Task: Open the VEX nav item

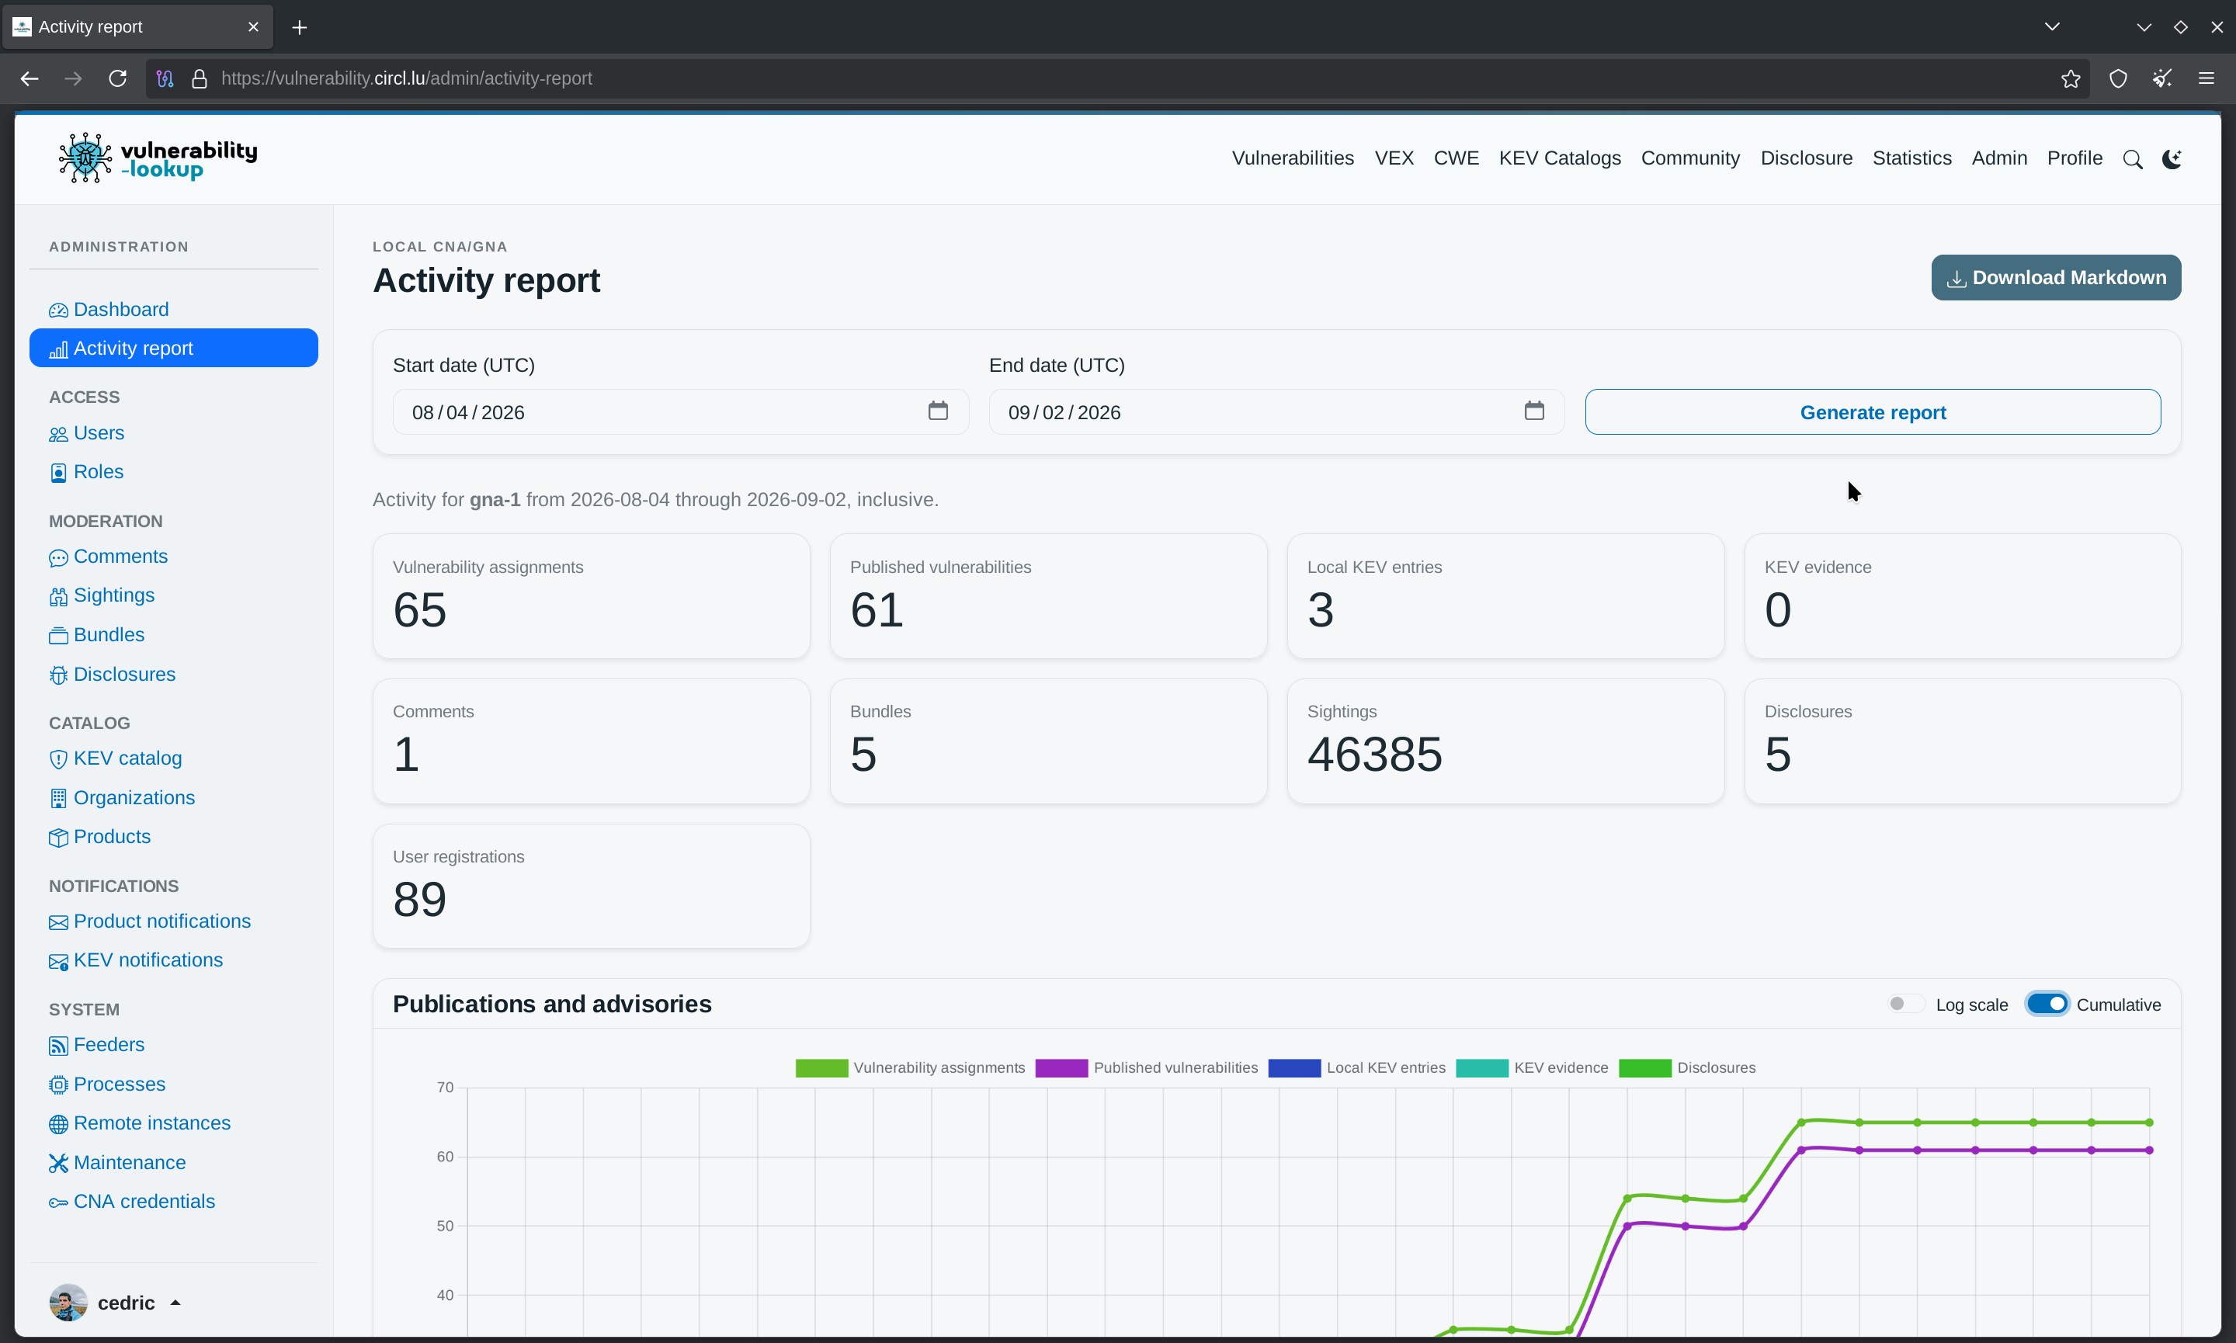Action: (1394, 158)
